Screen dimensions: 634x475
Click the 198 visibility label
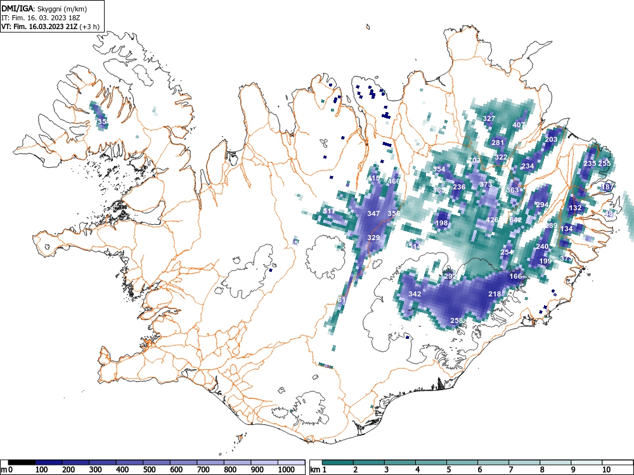coord(441,222)
